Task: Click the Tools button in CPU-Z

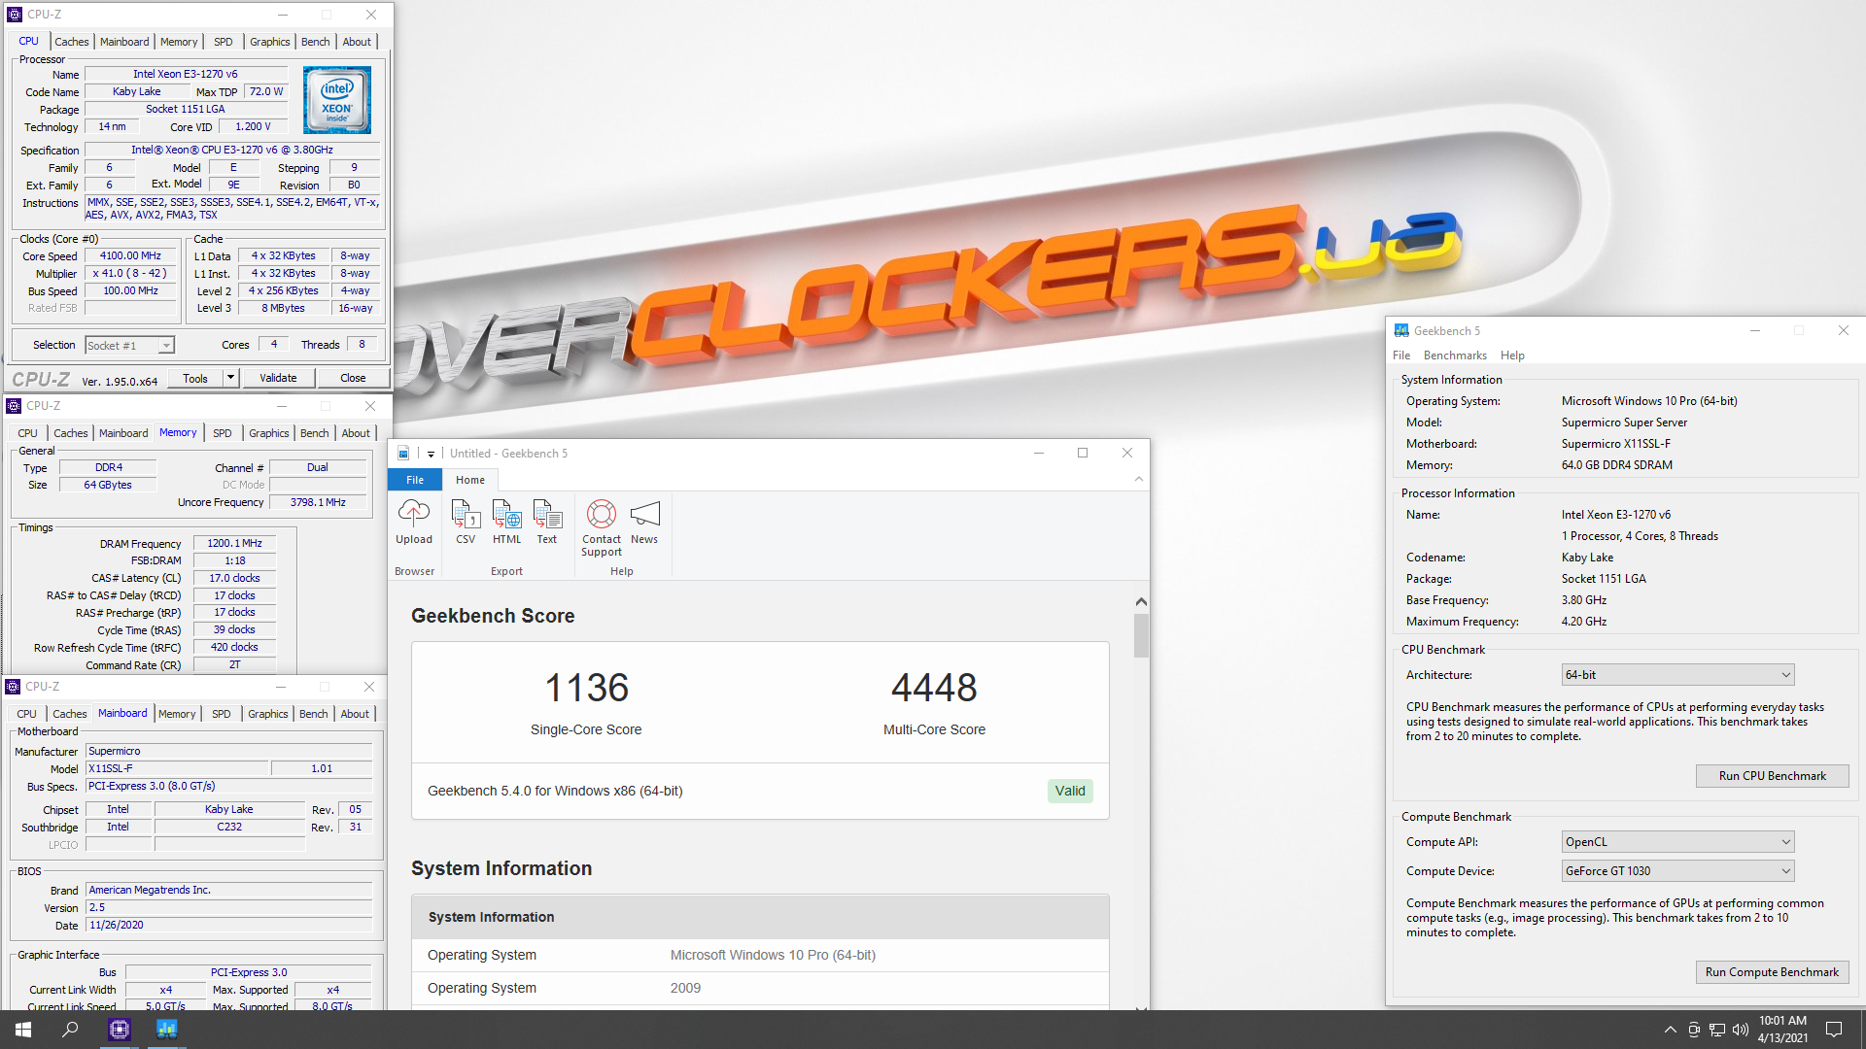Action: point(195,378)
